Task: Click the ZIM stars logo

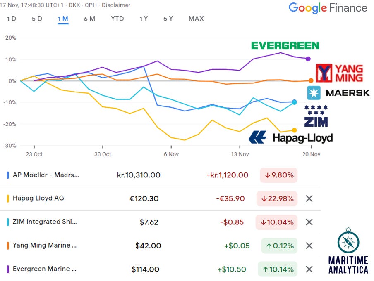Action: tap(316, 116)
